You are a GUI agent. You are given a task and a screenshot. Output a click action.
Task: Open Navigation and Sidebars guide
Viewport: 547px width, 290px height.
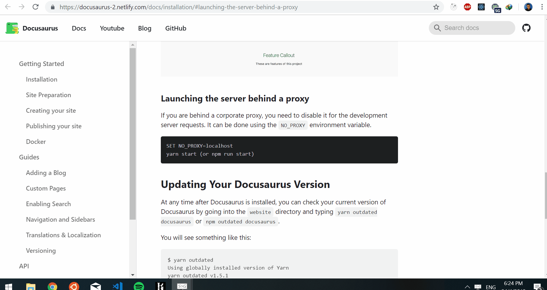point(61,219)
